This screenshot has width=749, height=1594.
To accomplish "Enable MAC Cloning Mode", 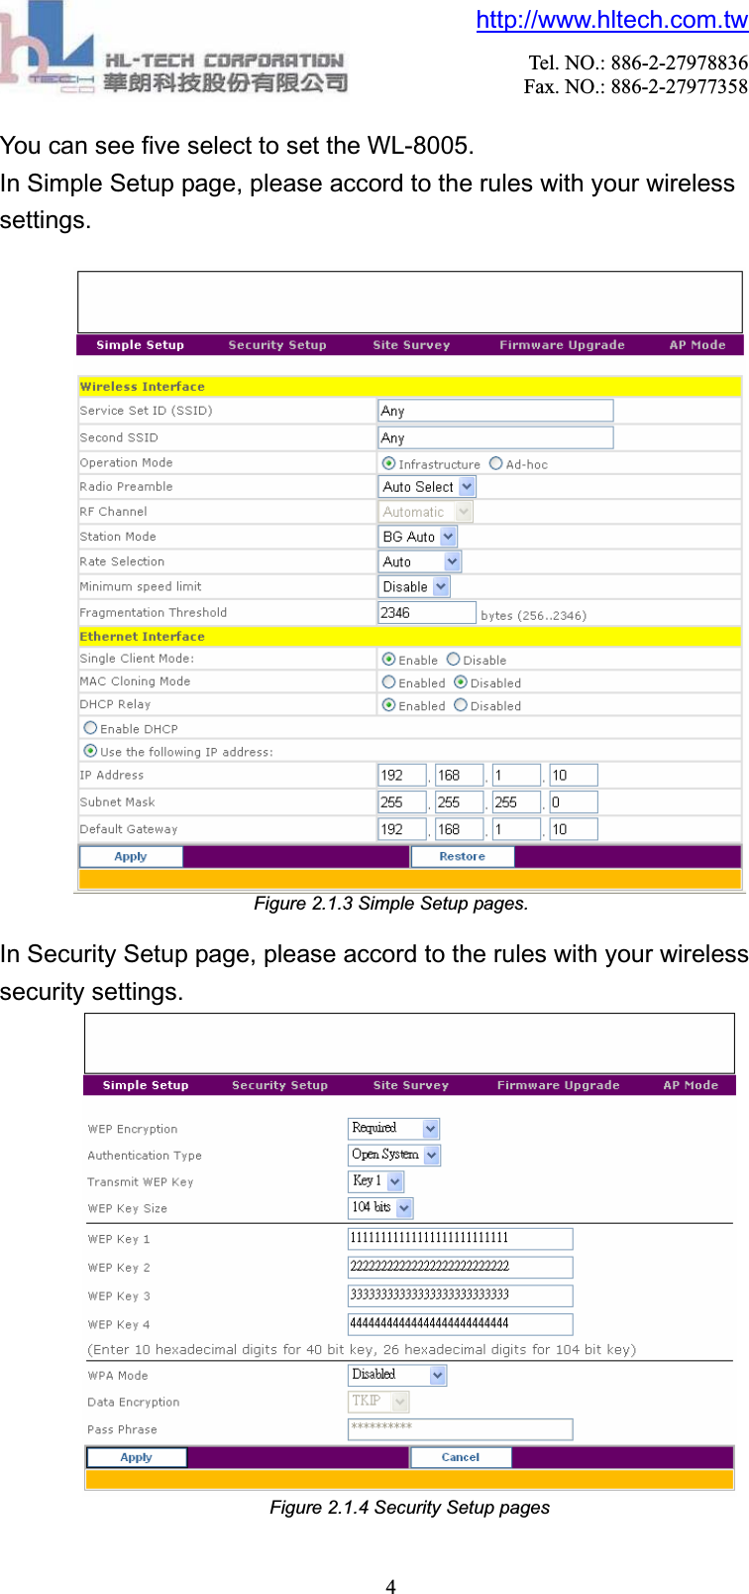I will coord(389,682).
